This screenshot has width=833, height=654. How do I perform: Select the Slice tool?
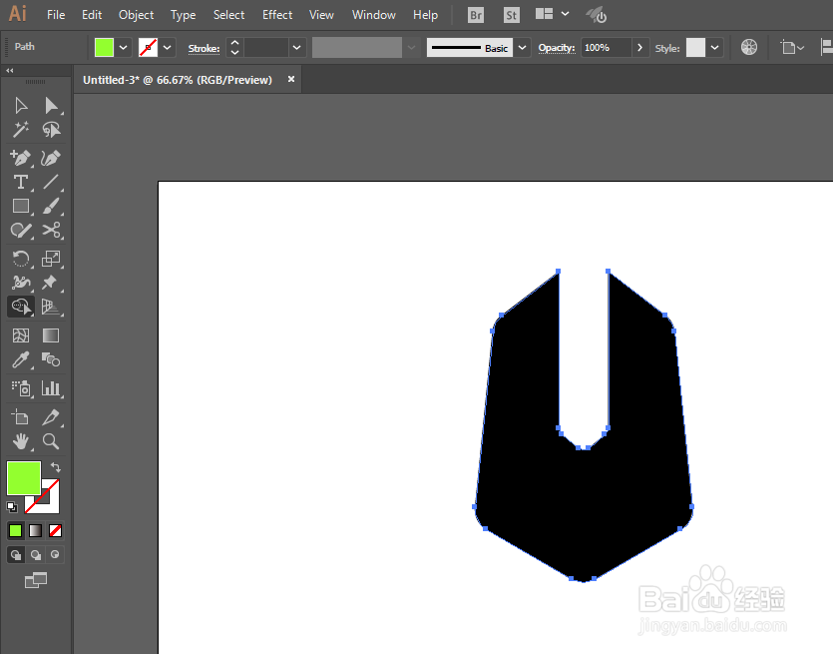(x=52, y=417)
